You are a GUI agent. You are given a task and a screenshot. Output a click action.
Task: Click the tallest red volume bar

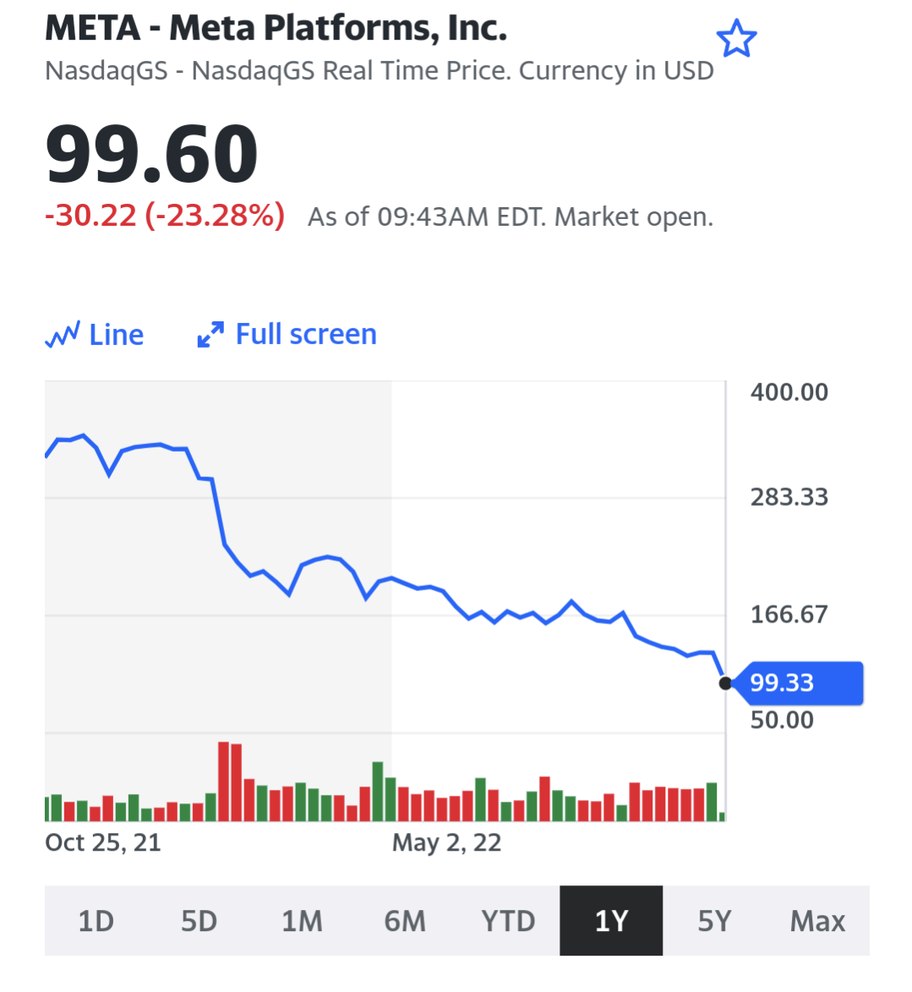[x=224, y=781]
